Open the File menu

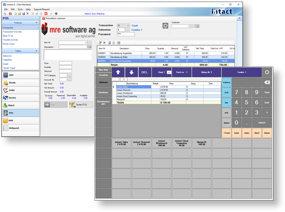coord(6,9)
